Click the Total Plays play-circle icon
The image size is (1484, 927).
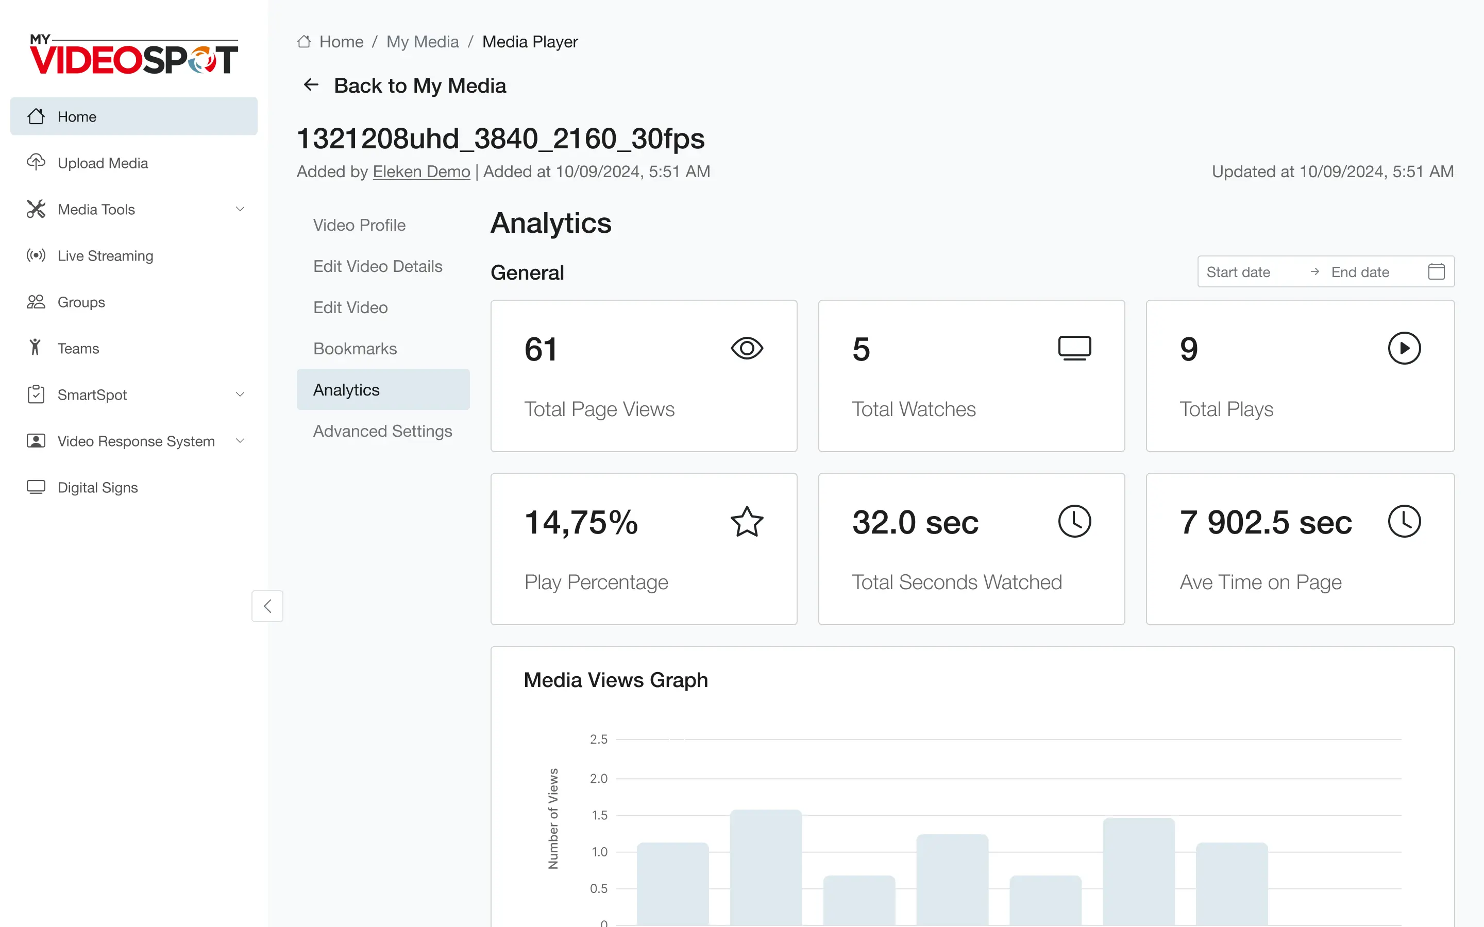(x=1404, y=348)
